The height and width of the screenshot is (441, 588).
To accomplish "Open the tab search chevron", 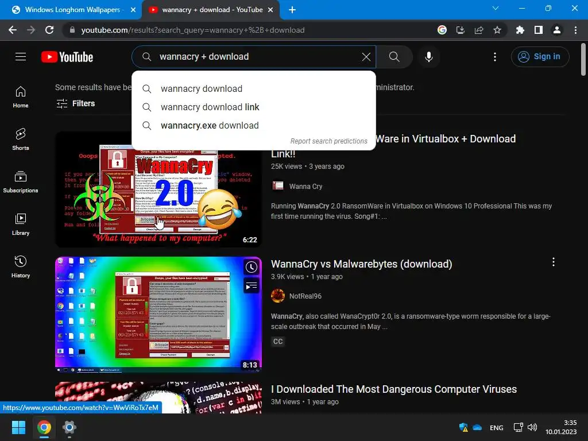I will [496, 8].
